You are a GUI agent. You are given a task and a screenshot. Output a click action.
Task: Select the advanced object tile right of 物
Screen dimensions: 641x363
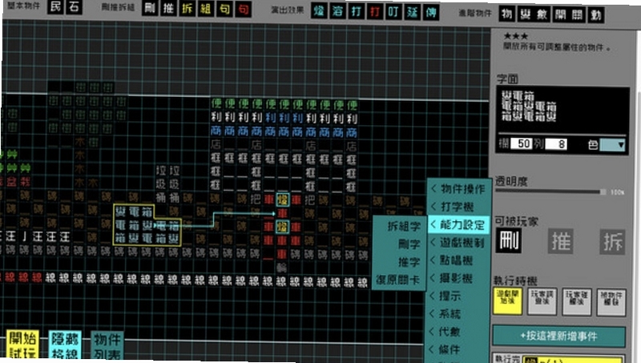[525, 14]
